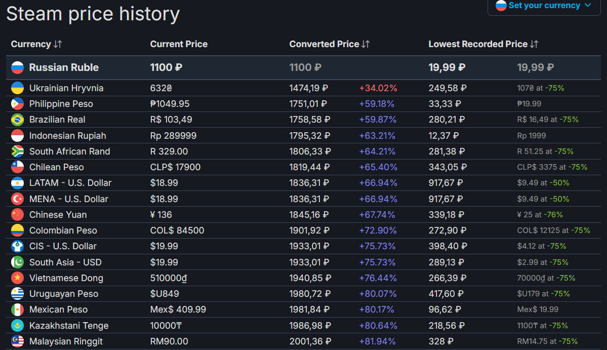Click the Kazakhstani flag icon
Viewport: 607px width, 350px height.
point(17,325)
